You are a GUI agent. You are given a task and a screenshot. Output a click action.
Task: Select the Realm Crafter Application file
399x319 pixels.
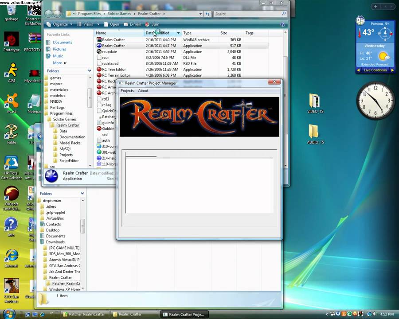[113, 46]
